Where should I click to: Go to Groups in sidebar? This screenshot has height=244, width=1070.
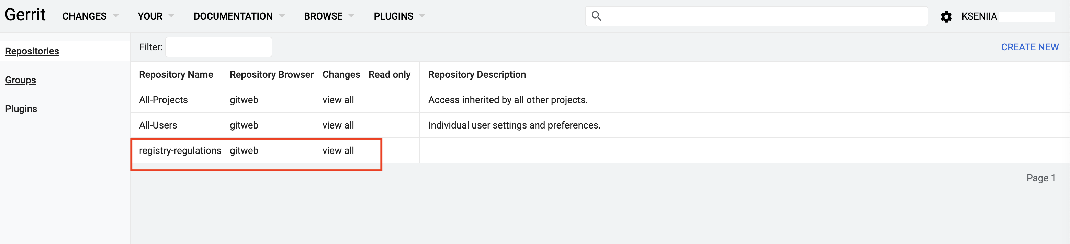pos(20,80)
